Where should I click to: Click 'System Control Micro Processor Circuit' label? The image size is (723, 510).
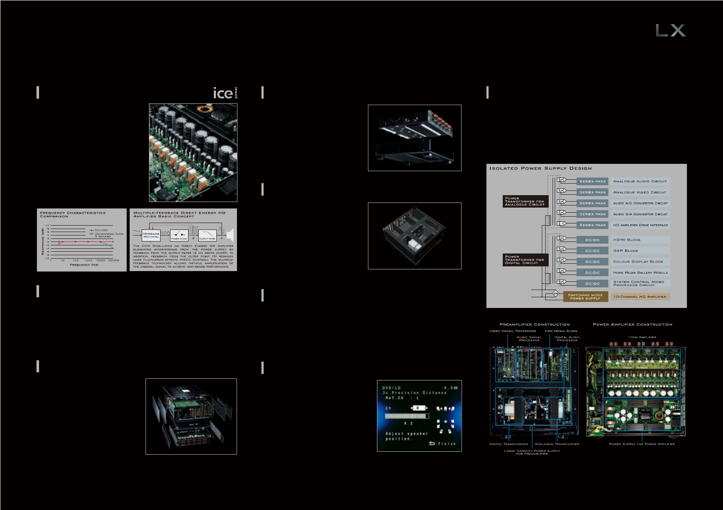640,284
